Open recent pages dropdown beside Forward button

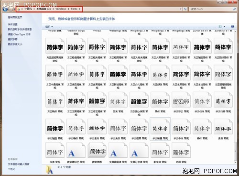click(14, 9)
